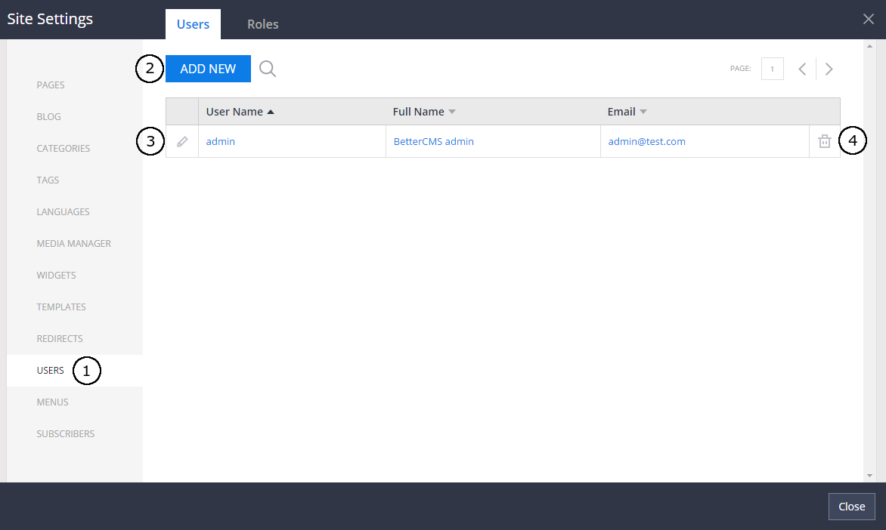
Task: Click the pencil edit icon for admin
Action: pyautogui.click(x=182, y=141)
